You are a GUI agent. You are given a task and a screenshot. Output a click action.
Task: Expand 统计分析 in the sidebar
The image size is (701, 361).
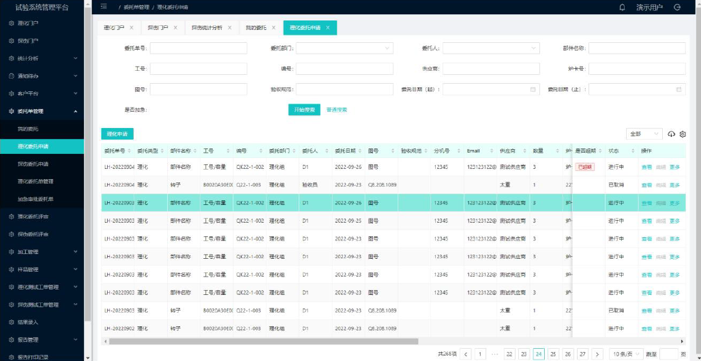[x=42, y=58]
